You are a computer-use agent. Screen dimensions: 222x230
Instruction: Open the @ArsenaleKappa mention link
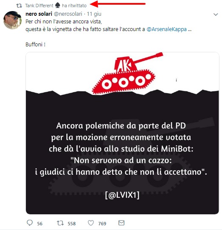coord(167,29)
